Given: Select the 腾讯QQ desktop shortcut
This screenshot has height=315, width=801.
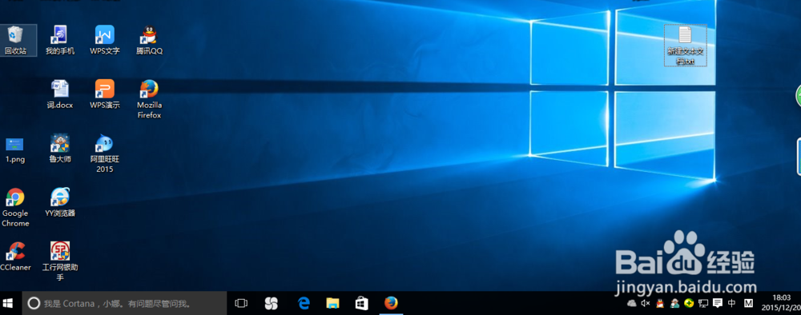Looking at the screenshot, I should tap(149, 40).
